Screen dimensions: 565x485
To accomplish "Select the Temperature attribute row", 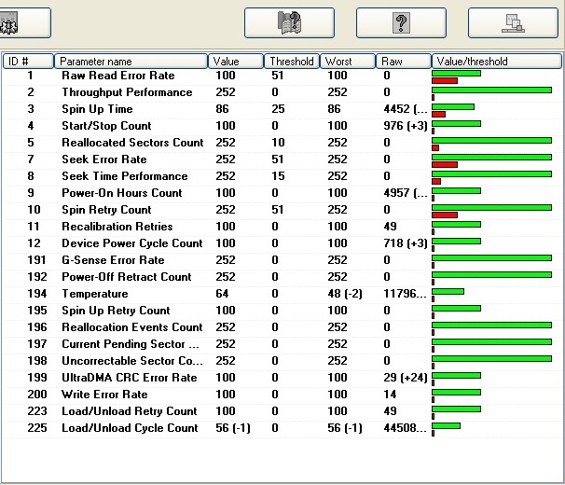I will (x=282, y=294).
